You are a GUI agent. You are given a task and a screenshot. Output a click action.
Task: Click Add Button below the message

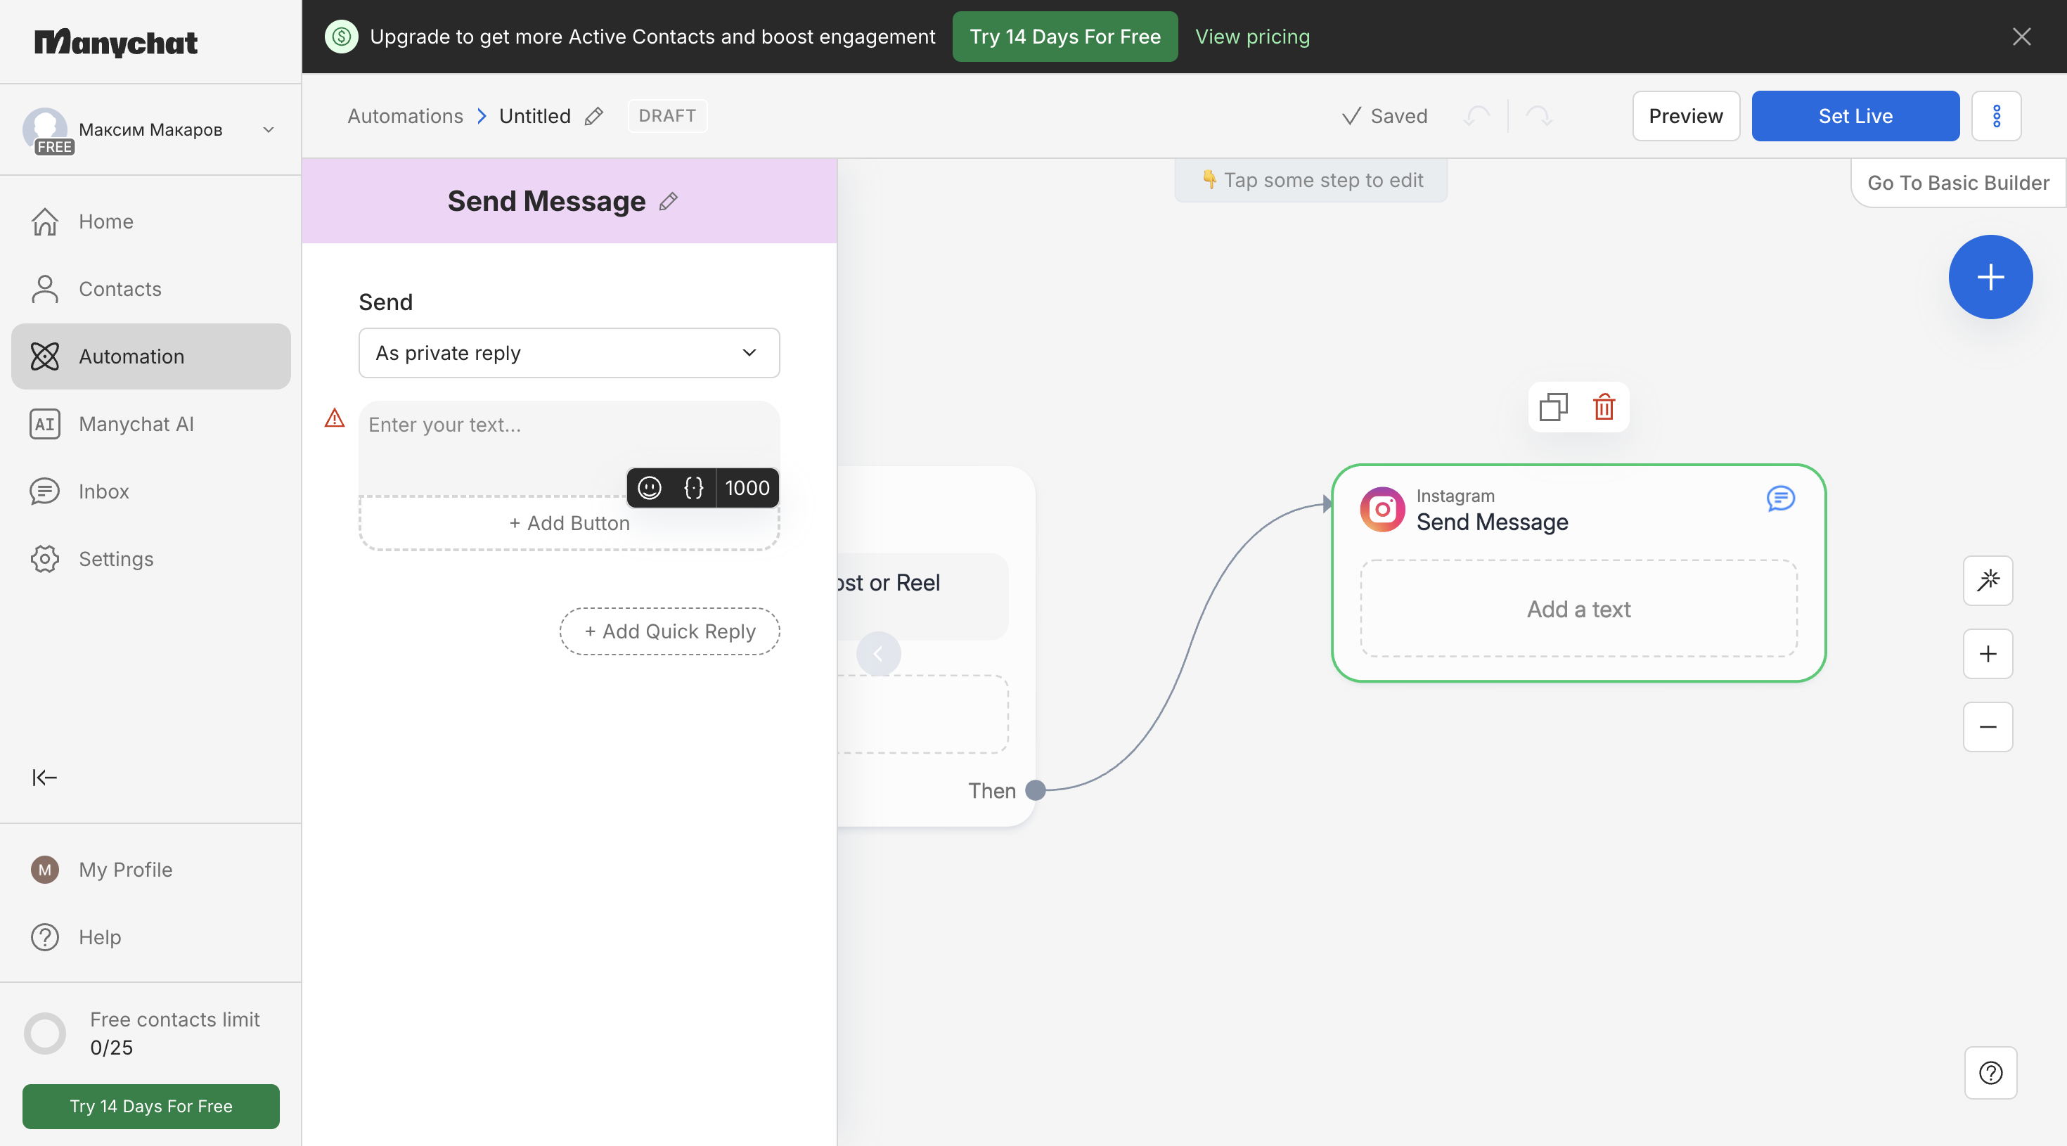point(569,523)
